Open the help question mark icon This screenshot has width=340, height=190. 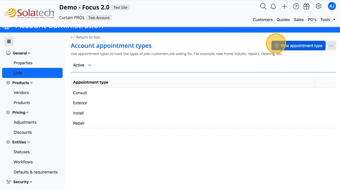click(296, 7)
